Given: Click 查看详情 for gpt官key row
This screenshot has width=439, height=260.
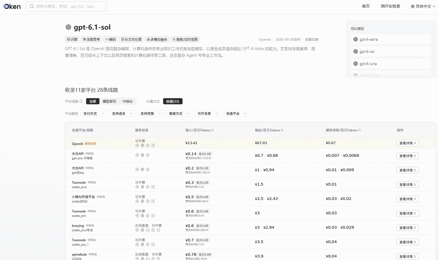Looking at the screenshot, I should (407, 170).
